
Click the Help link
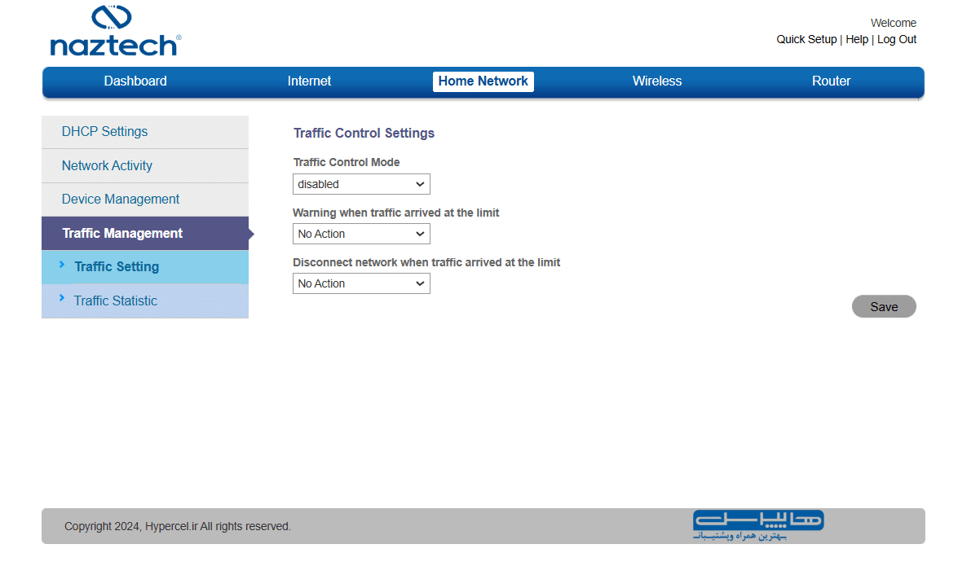pos(857,39)
